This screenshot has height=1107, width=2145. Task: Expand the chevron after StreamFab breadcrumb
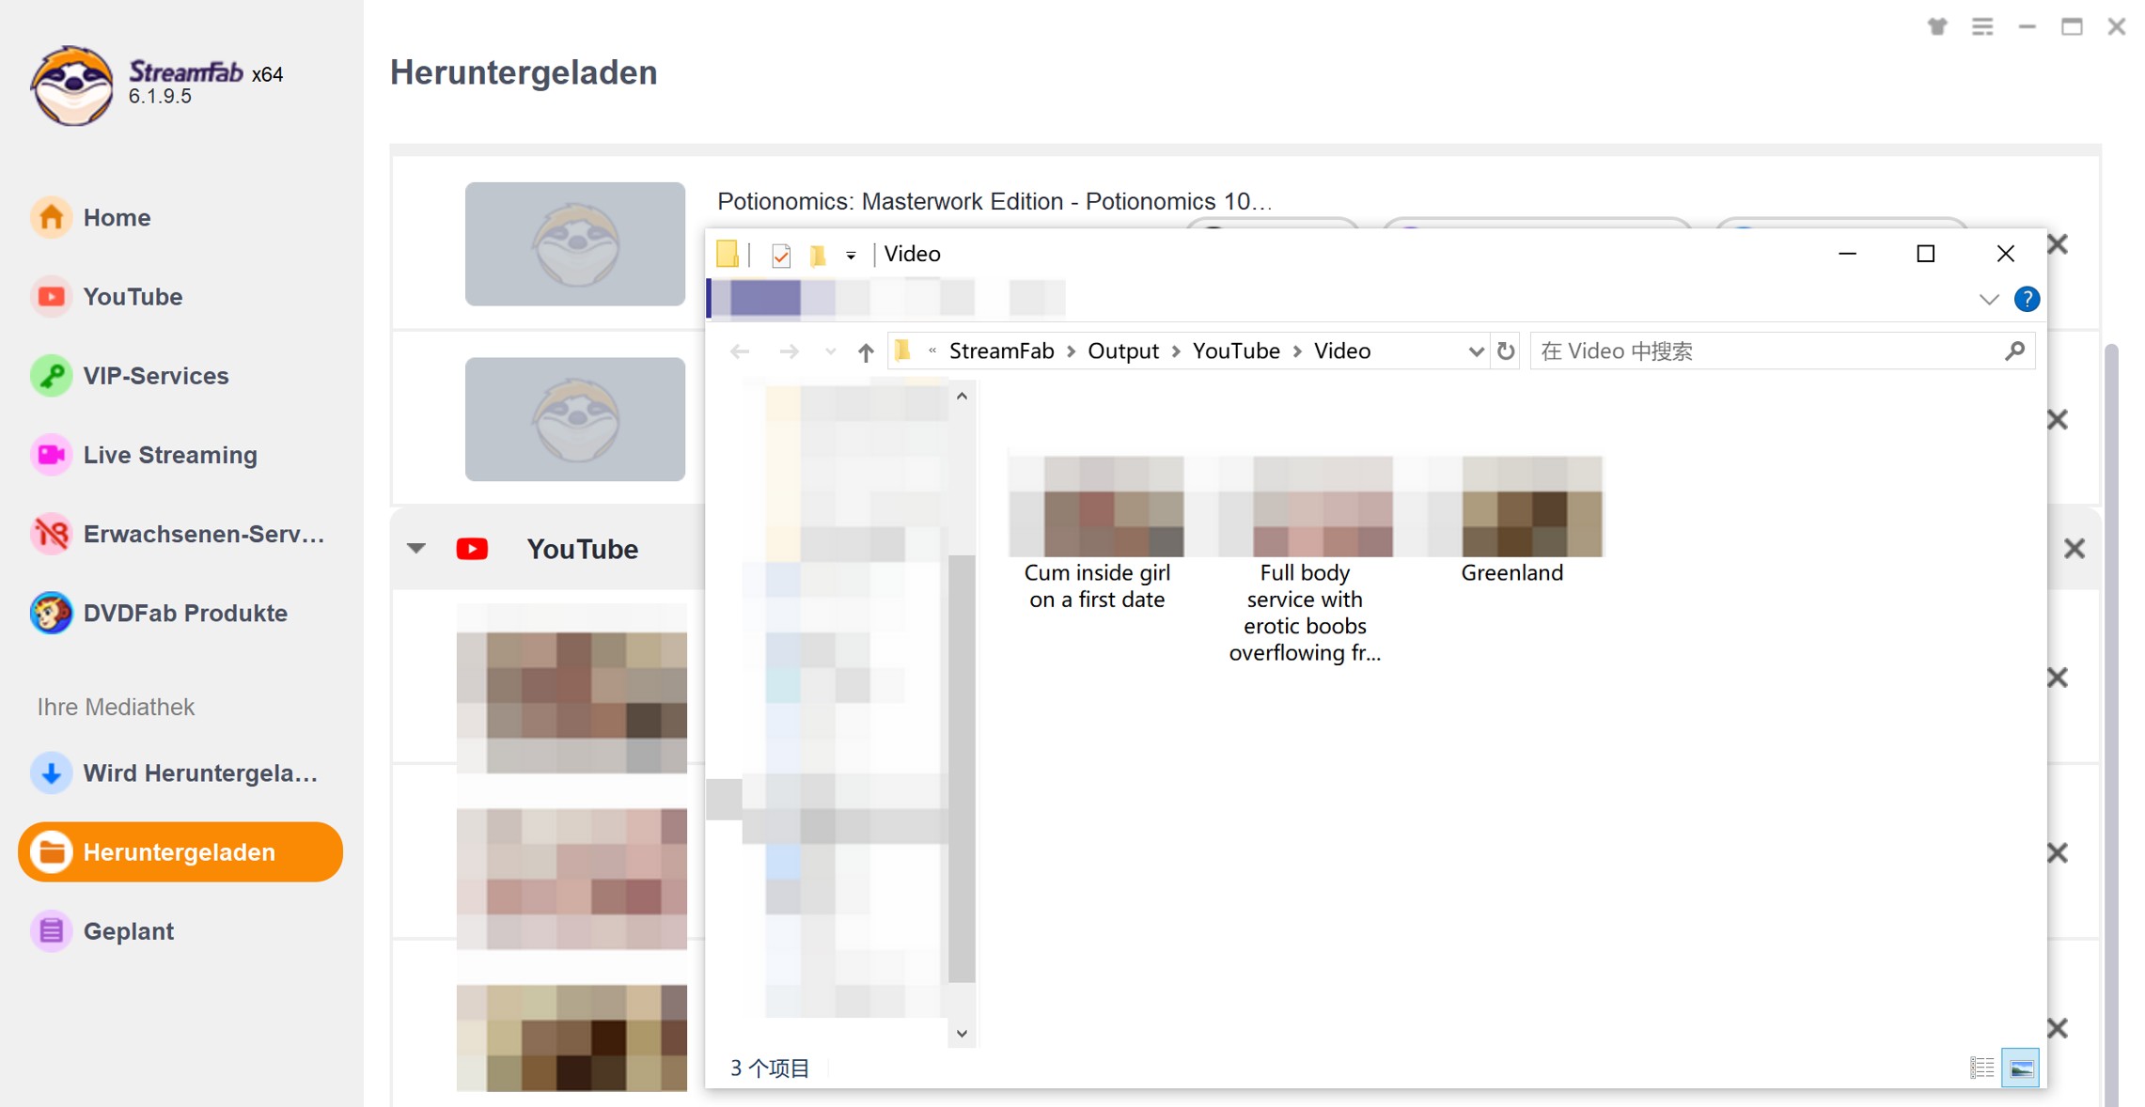(1071, 351)
